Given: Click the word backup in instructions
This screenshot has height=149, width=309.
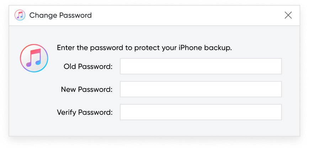Looking at the screenshot, I should point(217,48).
